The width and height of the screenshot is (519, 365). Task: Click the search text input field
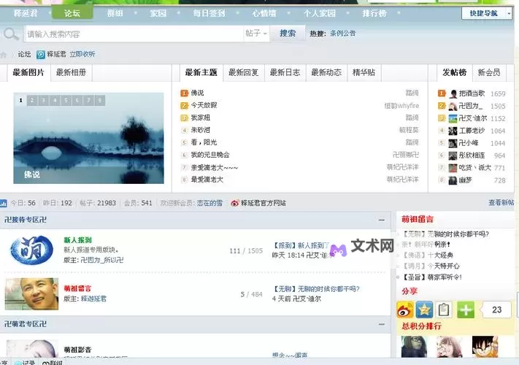131,34
